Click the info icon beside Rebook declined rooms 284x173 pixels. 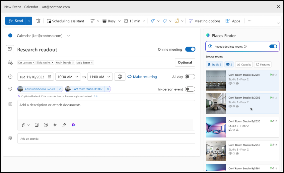pos(245,47)
